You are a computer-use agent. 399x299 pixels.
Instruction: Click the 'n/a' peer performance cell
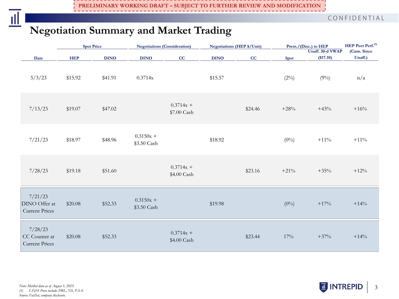pyautogui.click(x=361, y=78)
